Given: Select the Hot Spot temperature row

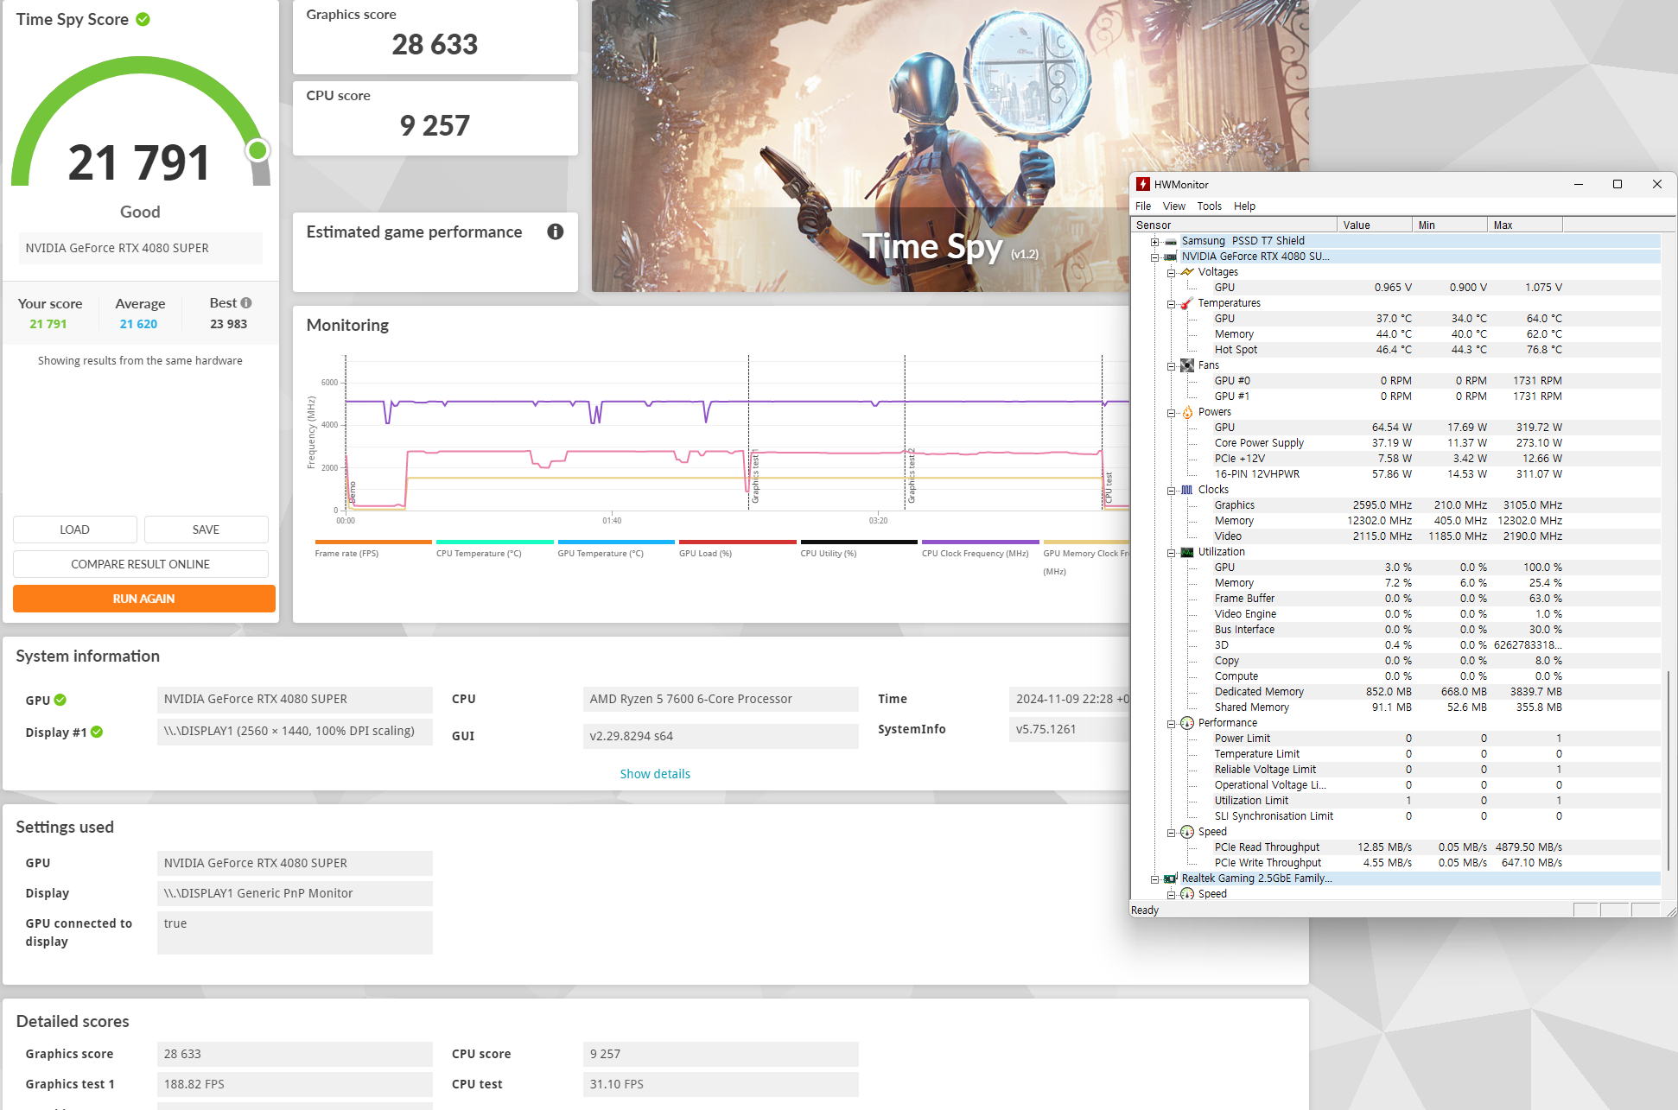Looking at the screenshot, I should [x=1395, y=350].
